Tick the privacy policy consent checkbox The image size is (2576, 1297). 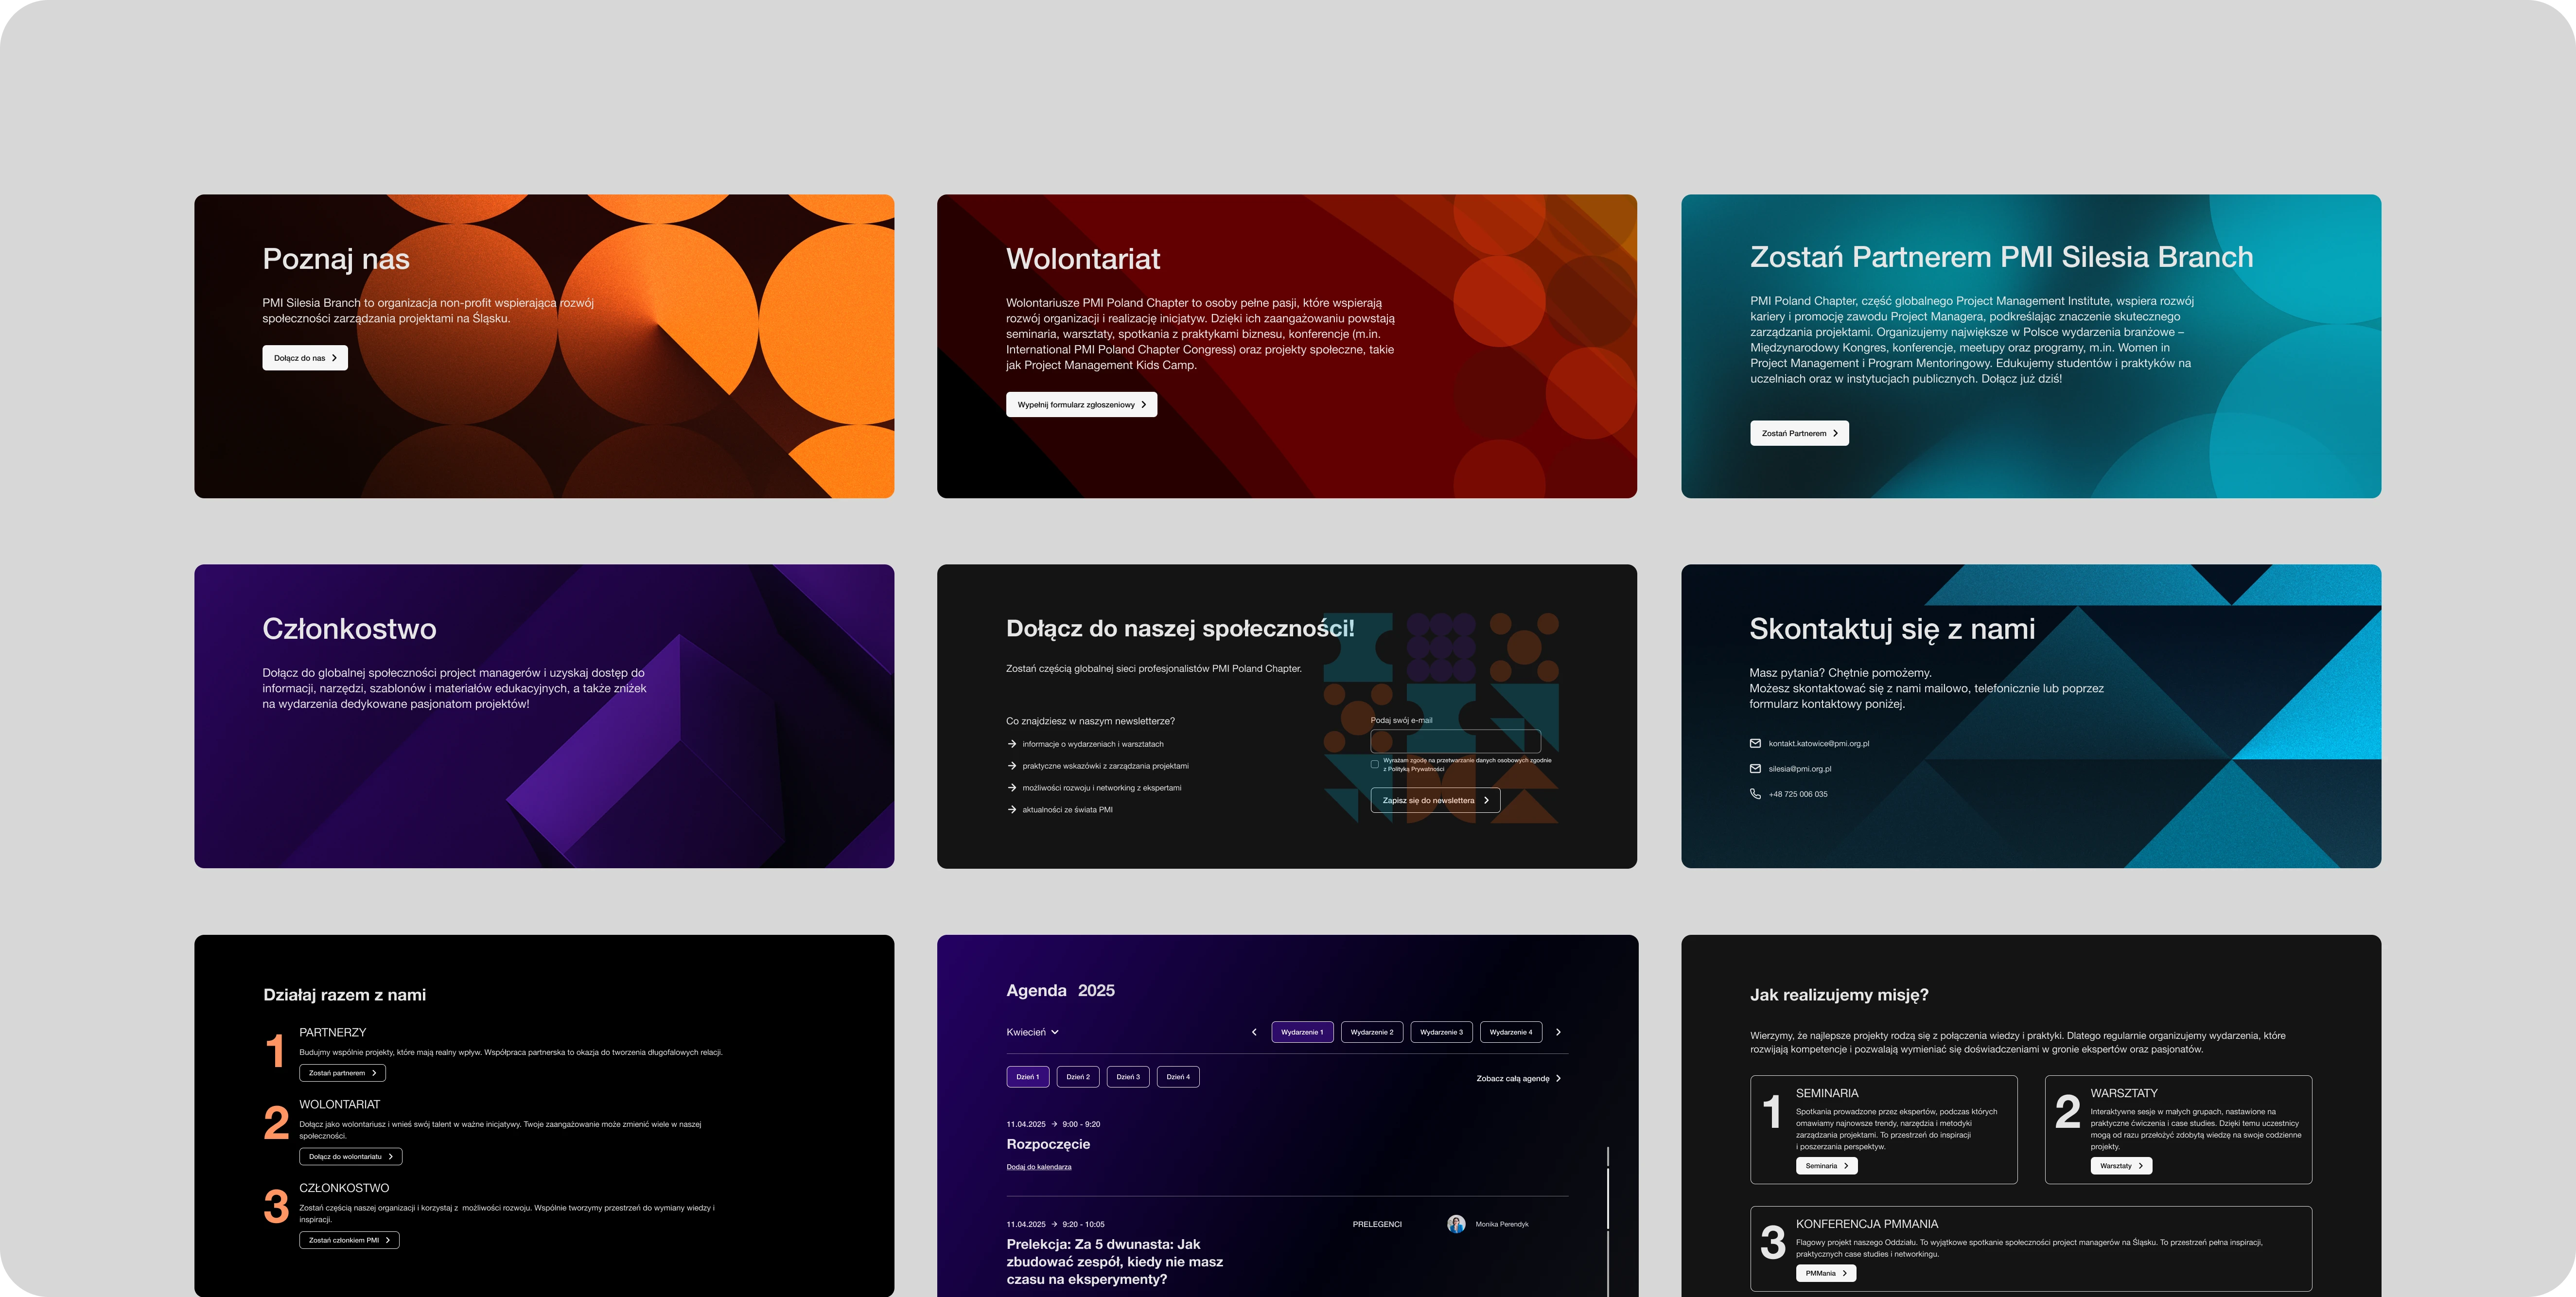pyautogui.click(x=1375, y=764)
